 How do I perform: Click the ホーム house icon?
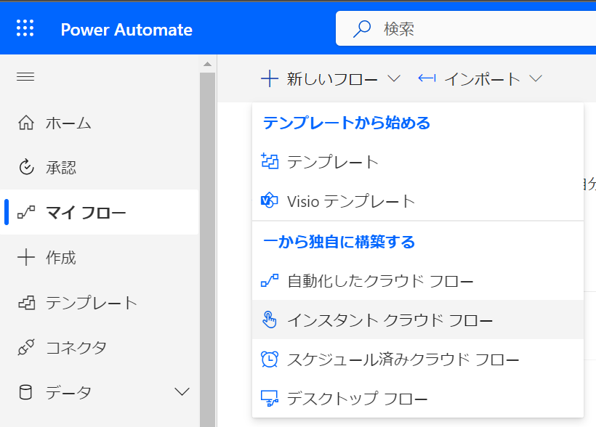[26, 123]
